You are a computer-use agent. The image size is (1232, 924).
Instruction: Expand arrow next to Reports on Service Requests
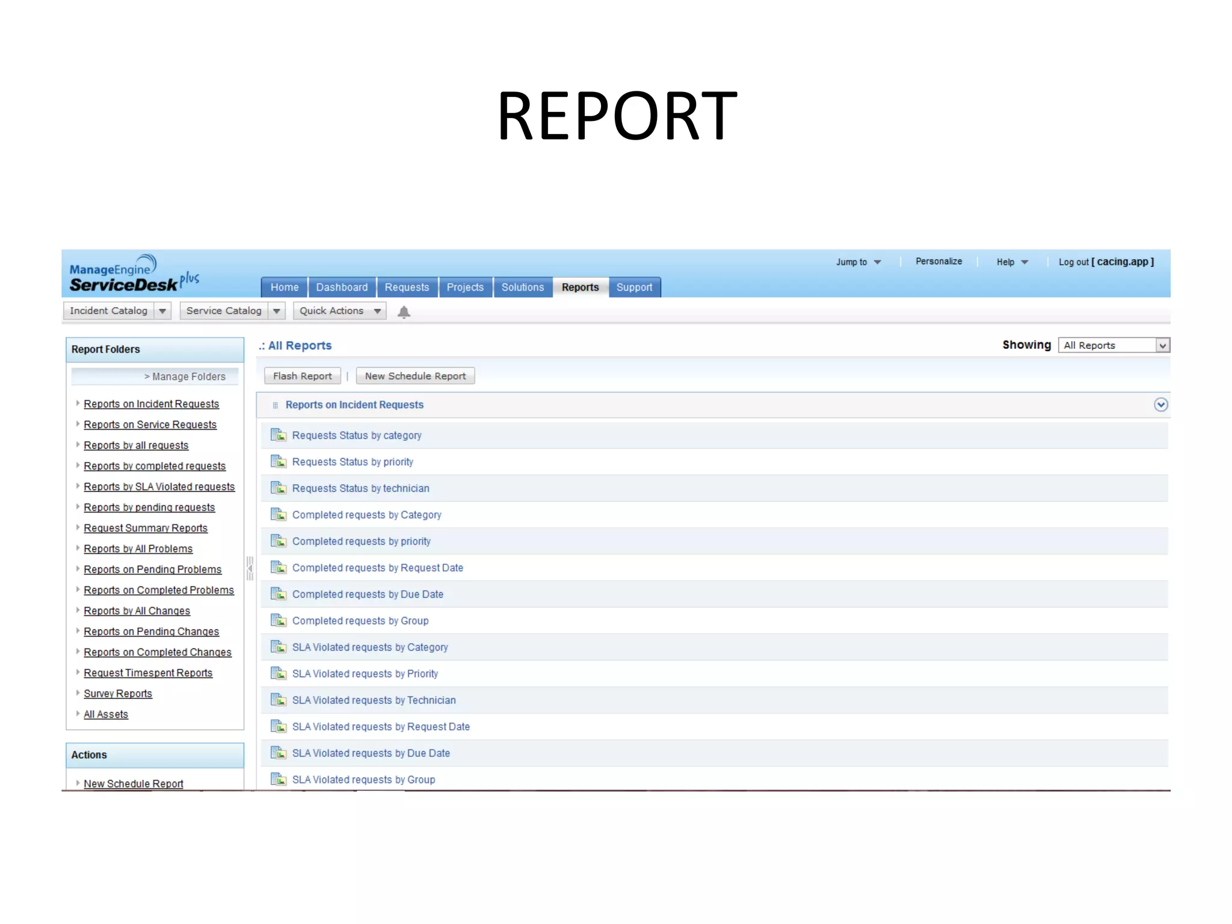tap(78, 424)
